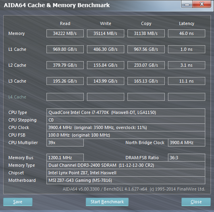
Task: Select the Memory Read value 34222 MB/s
Action: (x=65, y=33)
